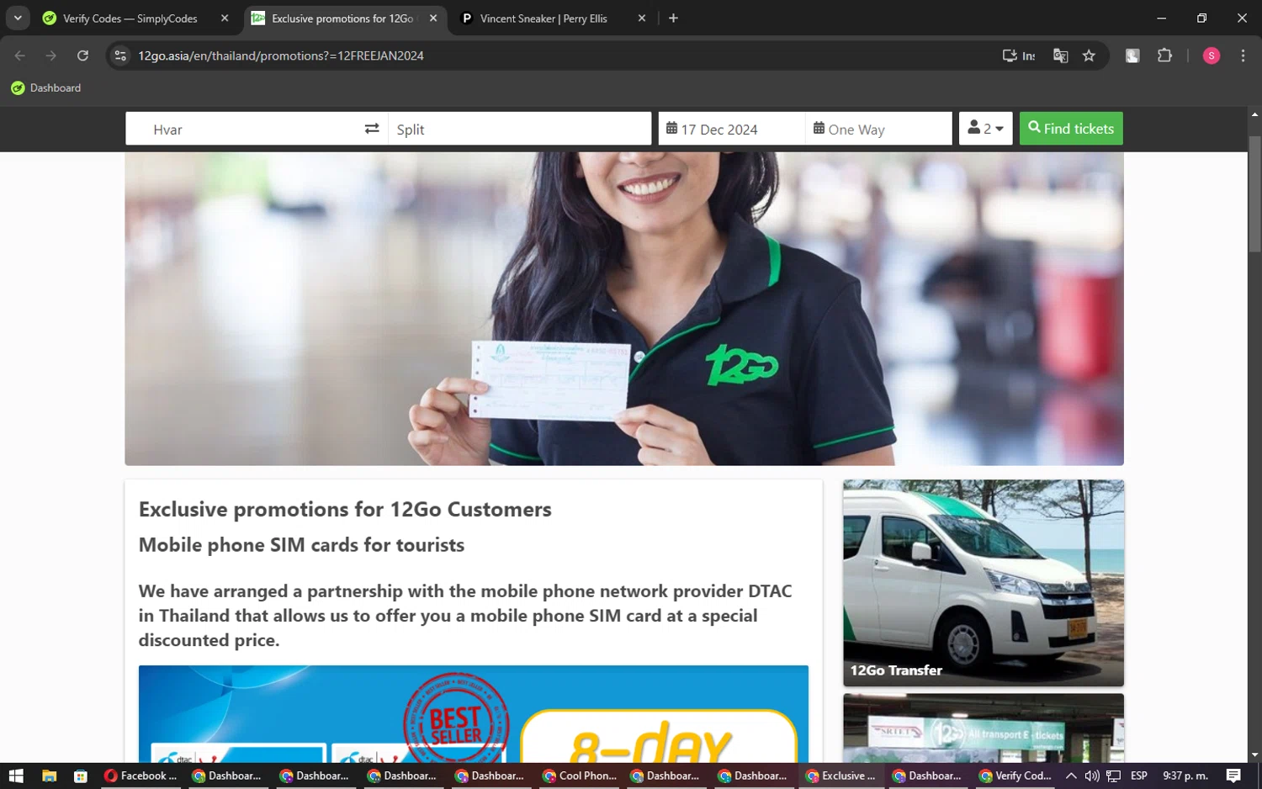Translate this page icon
Image resolution: width=1262 pixels, height=789 pixels.
pyautogui.click(x=1060, y=56)
